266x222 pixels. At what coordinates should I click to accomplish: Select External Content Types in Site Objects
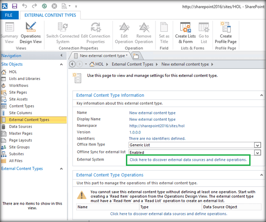[34, 120]
